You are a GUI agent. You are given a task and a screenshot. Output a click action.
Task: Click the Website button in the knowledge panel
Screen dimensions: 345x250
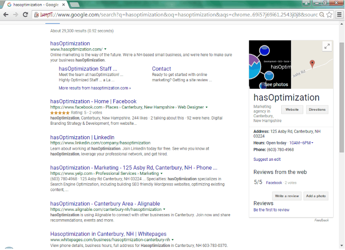point(292,109)
